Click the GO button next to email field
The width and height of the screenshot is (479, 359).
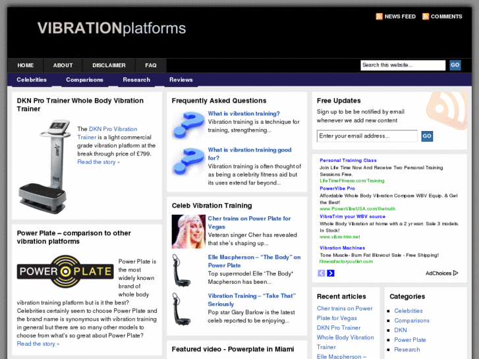(427, 136)
